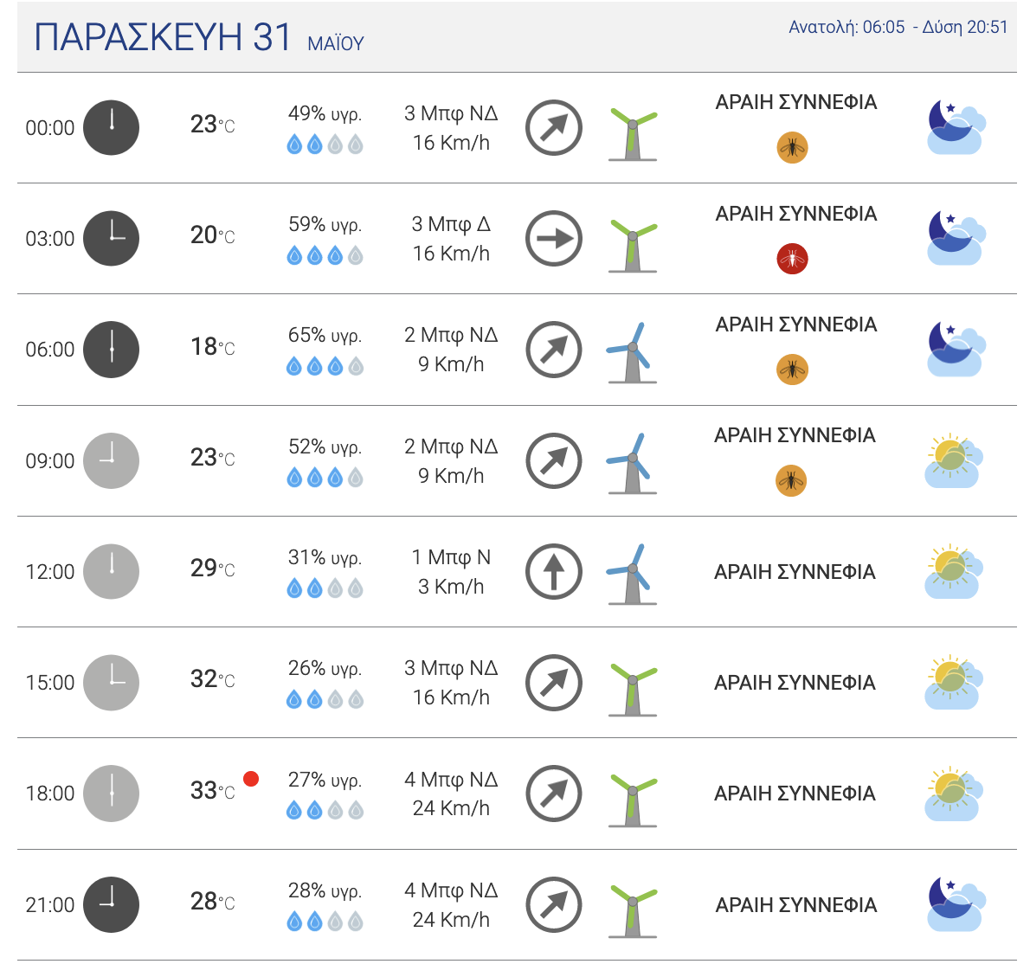Click the orange mosquito icon at 09:00
This screenshot has width=1030, height=964.
point(791,480)
